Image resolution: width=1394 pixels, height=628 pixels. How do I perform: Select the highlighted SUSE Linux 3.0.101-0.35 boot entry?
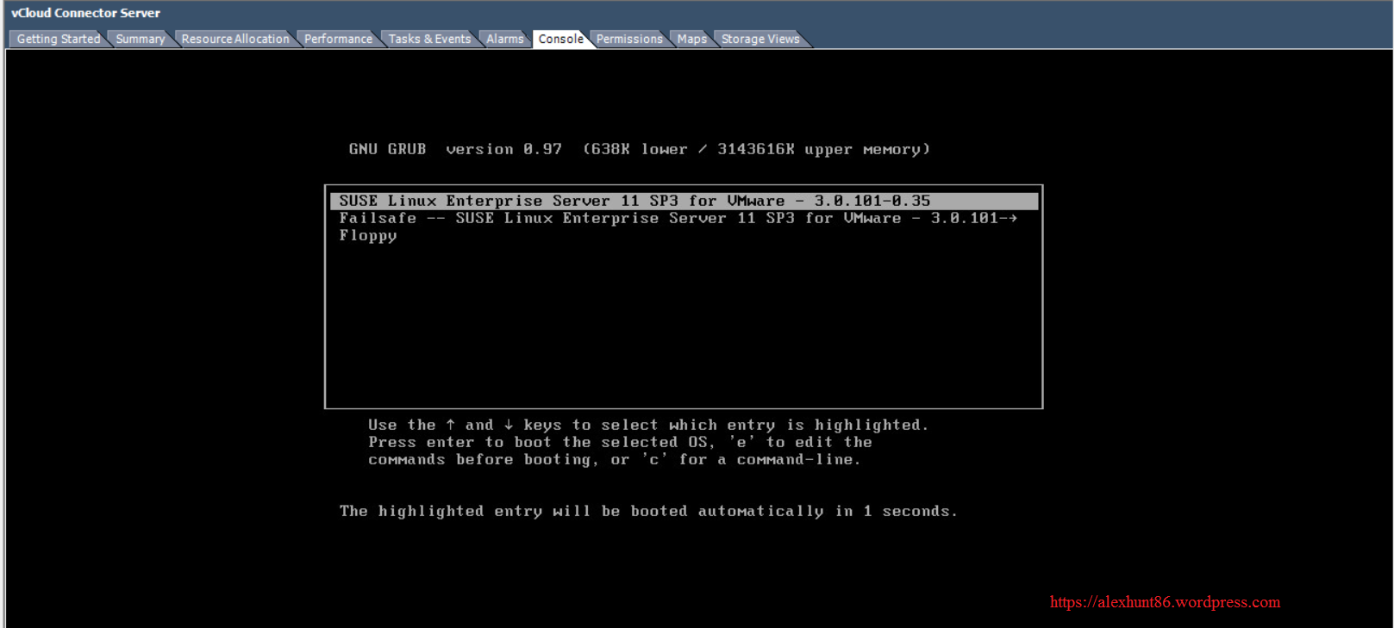(684, 201)
